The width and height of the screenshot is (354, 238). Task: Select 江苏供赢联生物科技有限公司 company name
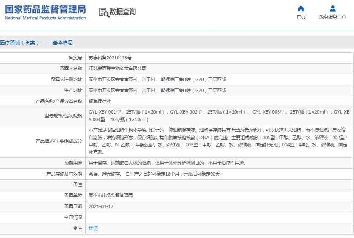tap(118, 68)
